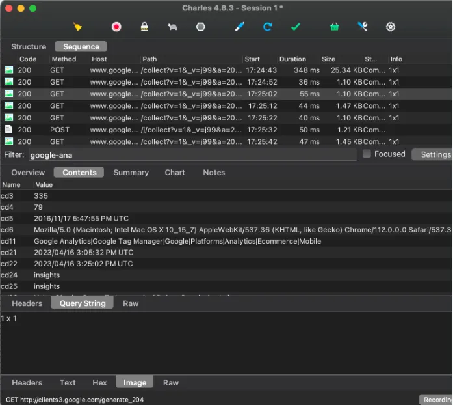Select the Headers request tab
This screenshot has width=453, height=405.
(x=27, y=303)
